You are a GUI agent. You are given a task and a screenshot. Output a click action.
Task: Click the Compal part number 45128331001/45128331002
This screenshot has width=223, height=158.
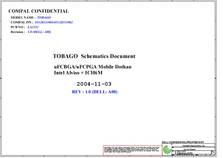(54, 22)
